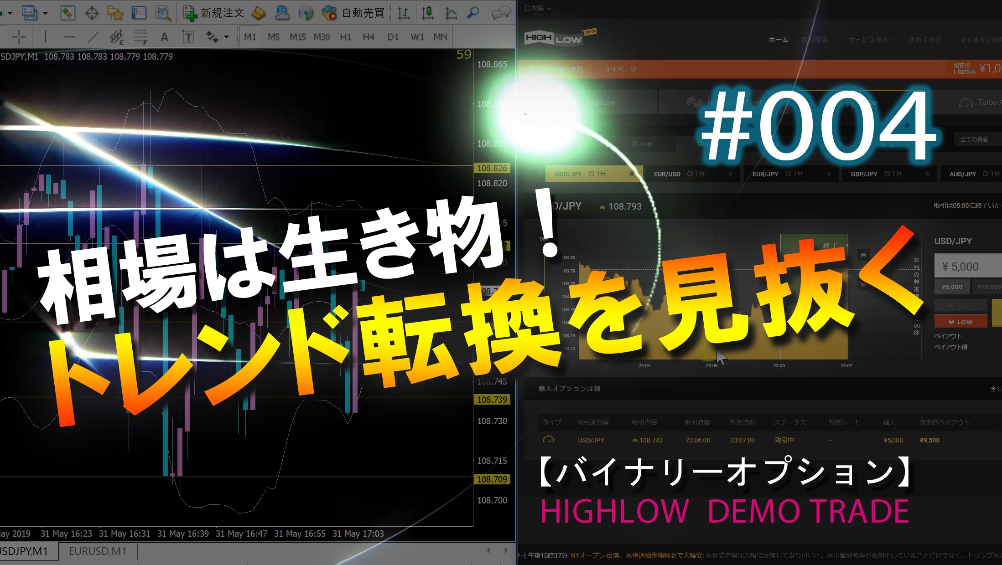The height and width of the screenshot is (565, 1002).
Task: Select the 30秒 duration filter
Action: click(x=642, y=144)
